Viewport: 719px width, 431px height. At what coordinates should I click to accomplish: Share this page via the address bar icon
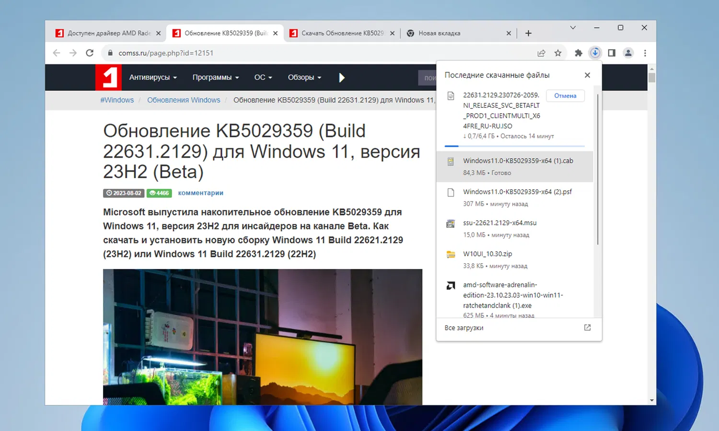click(541, 53)
